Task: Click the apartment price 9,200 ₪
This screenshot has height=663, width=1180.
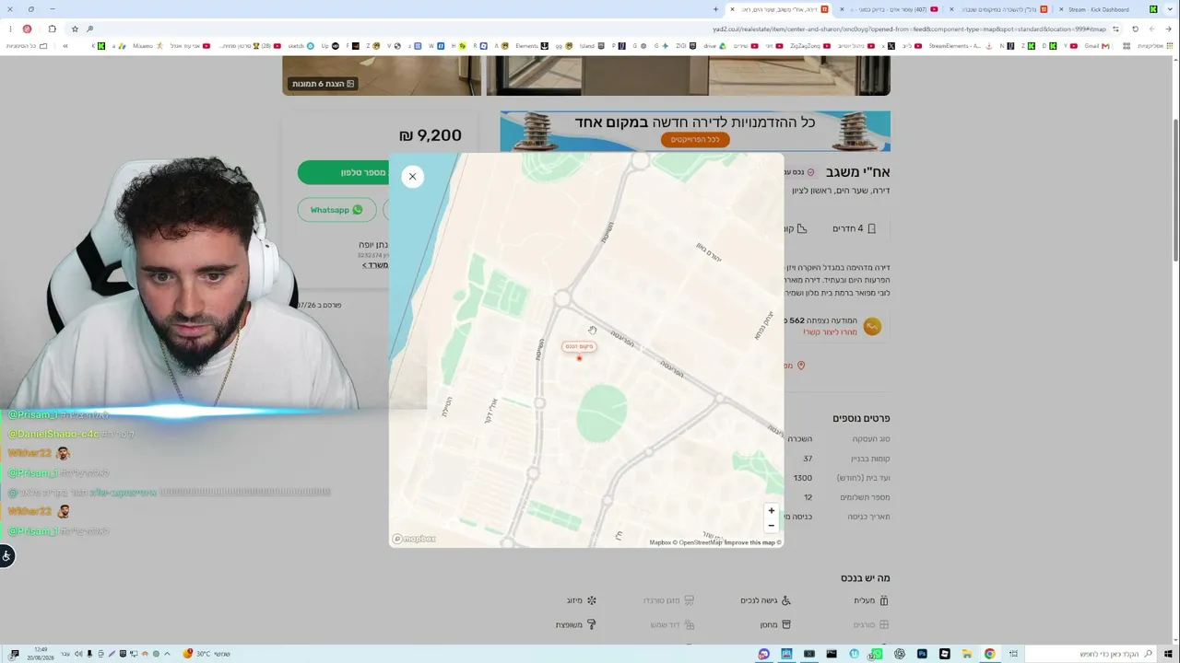Action: tap(431, 135)
